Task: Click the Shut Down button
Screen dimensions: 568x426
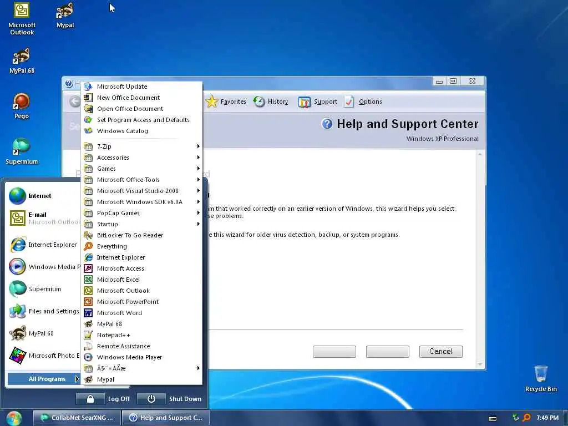Action: pos(170,399)
